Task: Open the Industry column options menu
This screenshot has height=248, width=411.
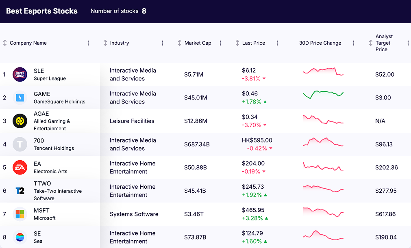Action: coord(162,43)
